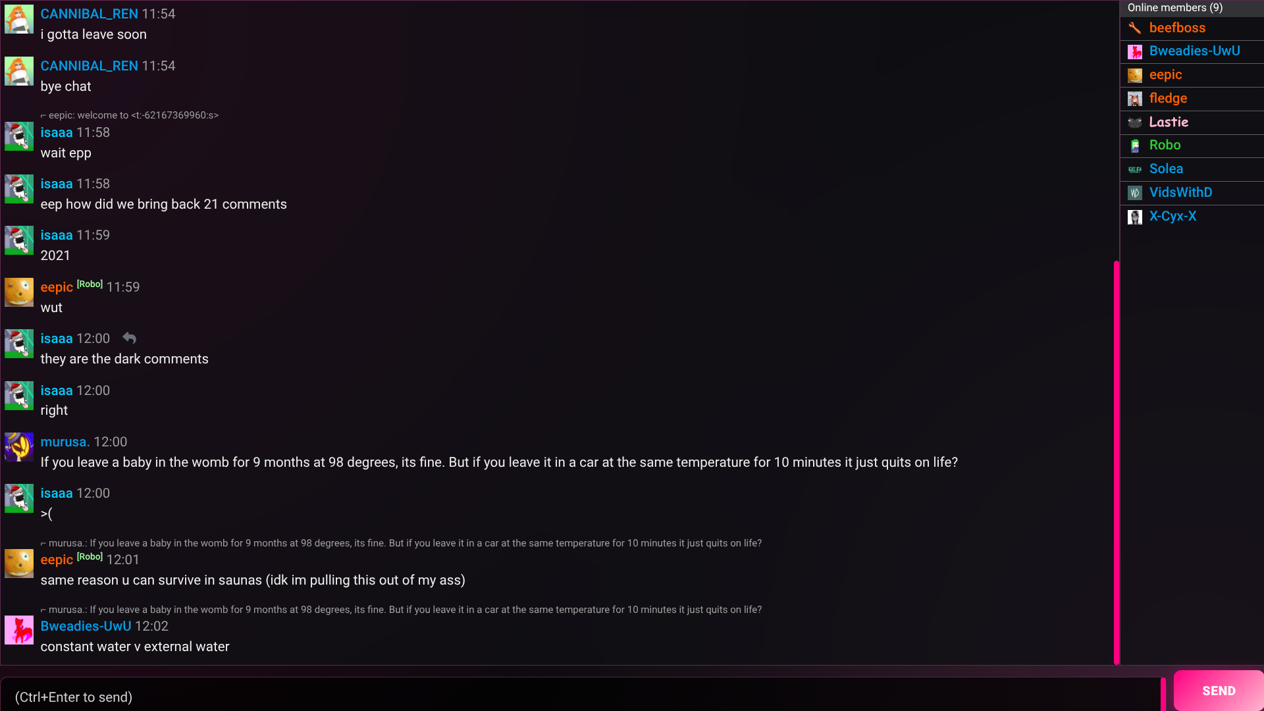1264x711 pixels.
Task: Click Lastie's cat avatar in the members list
Action: [1135, 122]
